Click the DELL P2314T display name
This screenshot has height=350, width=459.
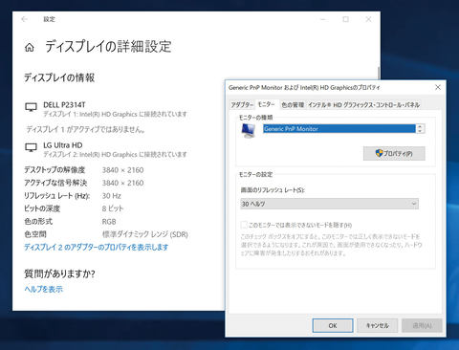[64, 105]
